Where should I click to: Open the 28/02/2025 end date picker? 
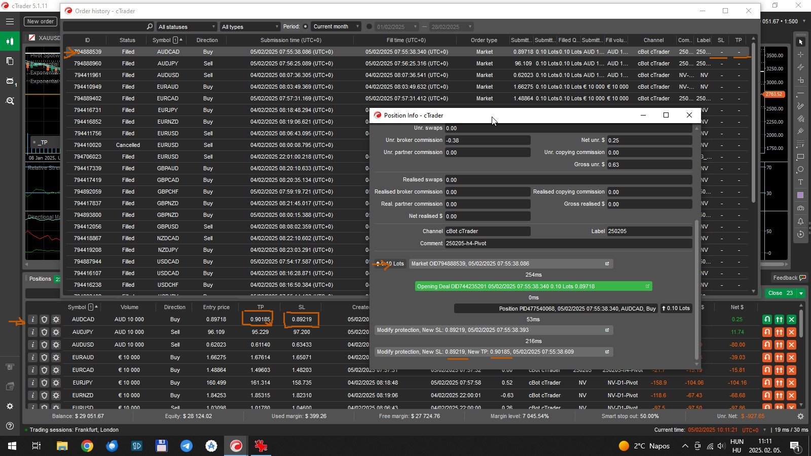(x=452, y=27)
